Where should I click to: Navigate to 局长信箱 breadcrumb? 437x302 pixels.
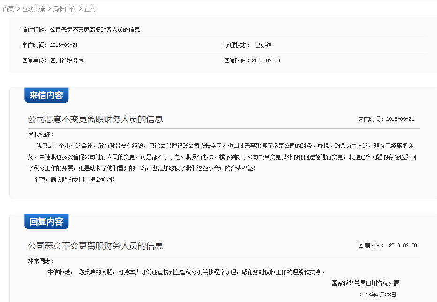pos(64,9)
